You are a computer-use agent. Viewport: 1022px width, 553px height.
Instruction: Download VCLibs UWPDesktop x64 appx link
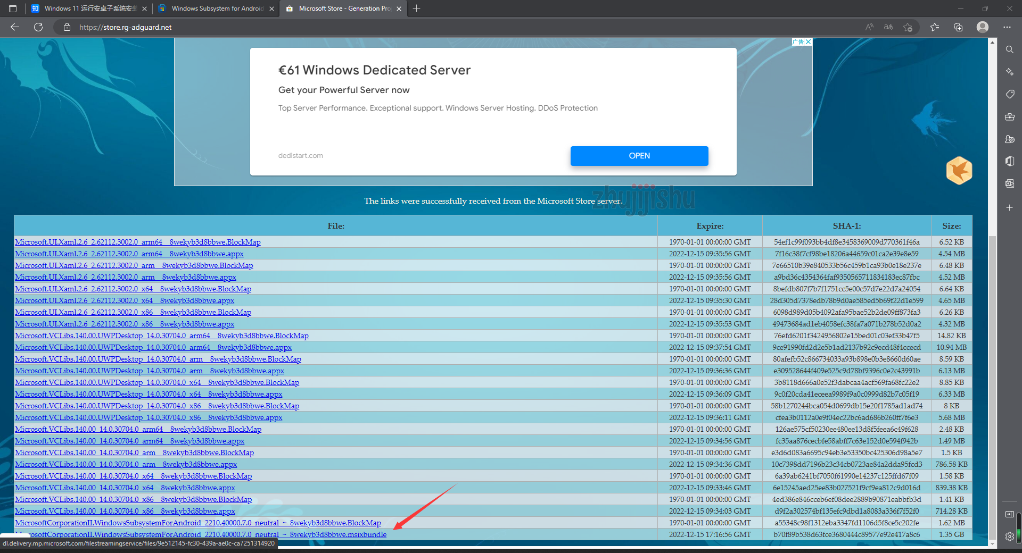coord(149,394)
